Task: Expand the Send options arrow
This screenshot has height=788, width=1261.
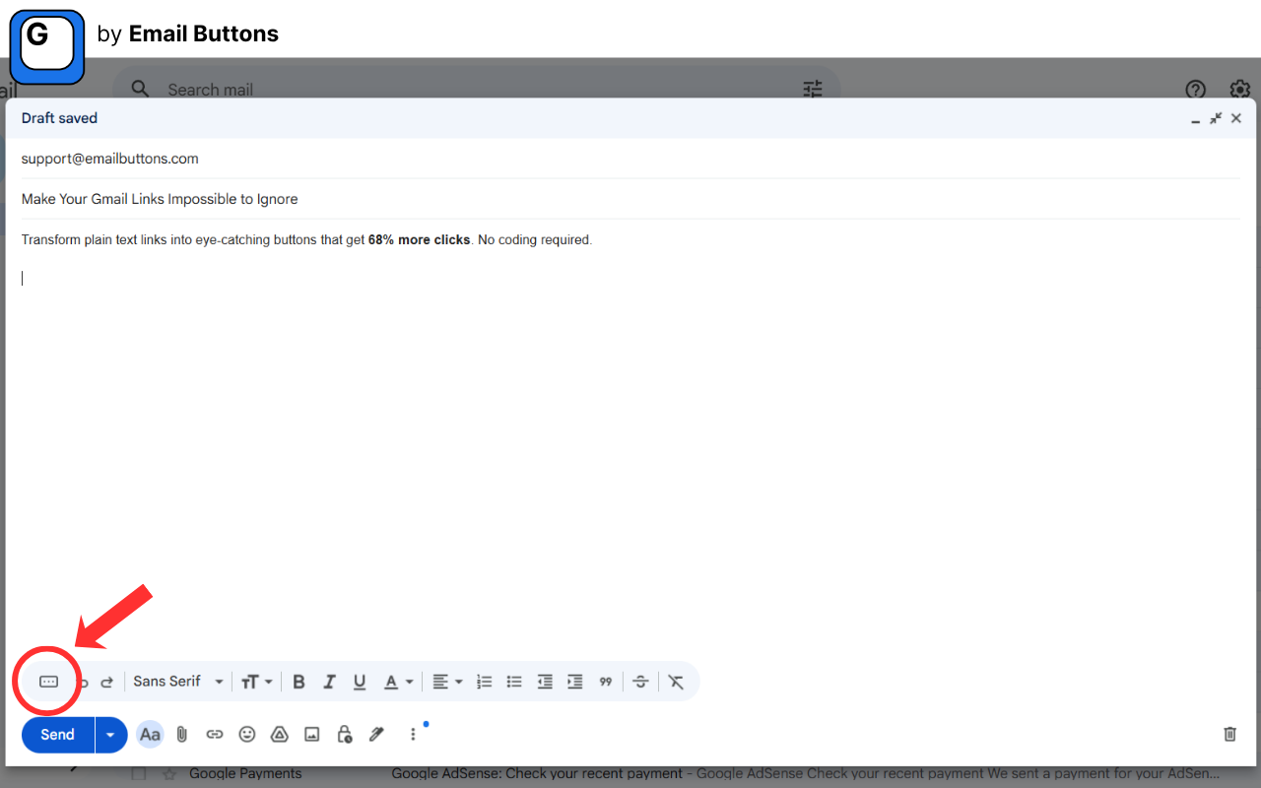Action: pyautogui.click(x=110, y=734)
